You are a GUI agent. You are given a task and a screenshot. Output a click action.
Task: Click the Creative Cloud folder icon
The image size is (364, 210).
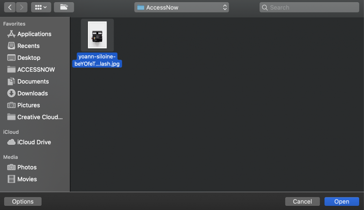coord(11,117)
